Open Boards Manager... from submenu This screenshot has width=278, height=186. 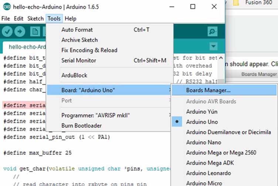coord(224,90)
